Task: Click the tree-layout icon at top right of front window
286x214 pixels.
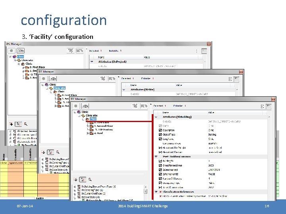Action: [x=262, y=106]
